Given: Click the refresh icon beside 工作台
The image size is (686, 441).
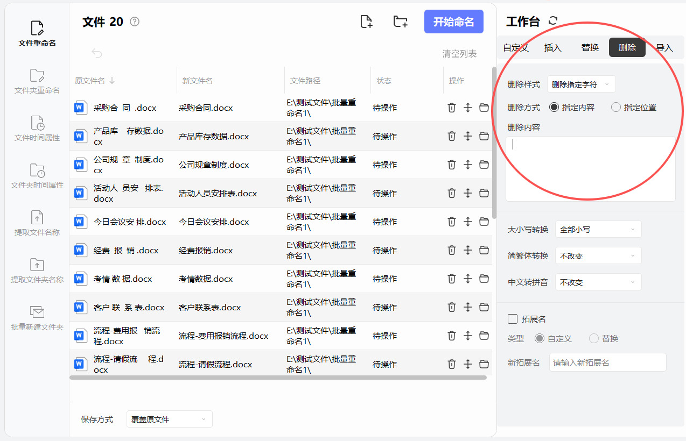Looking at the screenshot, I should [x=552, y=21].
